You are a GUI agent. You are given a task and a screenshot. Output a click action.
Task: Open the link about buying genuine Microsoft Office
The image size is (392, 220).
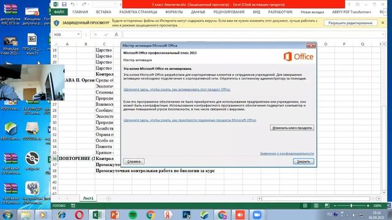coord(190,120)
